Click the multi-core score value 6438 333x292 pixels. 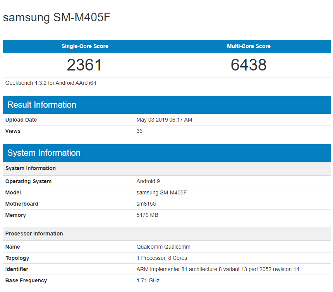tap(249, 65)
